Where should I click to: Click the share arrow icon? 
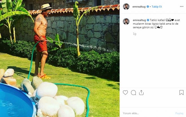[141, 93]
